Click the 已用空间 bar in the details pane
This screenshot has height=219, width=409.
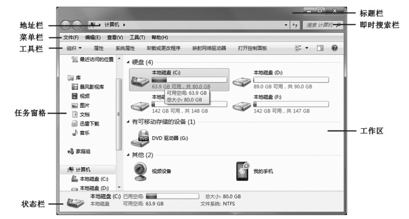(173, 197)
